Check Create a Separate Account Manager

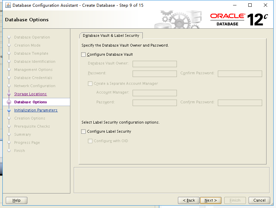[x=90, y=83]
